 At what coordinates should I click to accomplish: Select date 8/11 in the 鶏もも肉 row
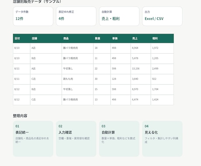tap(21, 79)
